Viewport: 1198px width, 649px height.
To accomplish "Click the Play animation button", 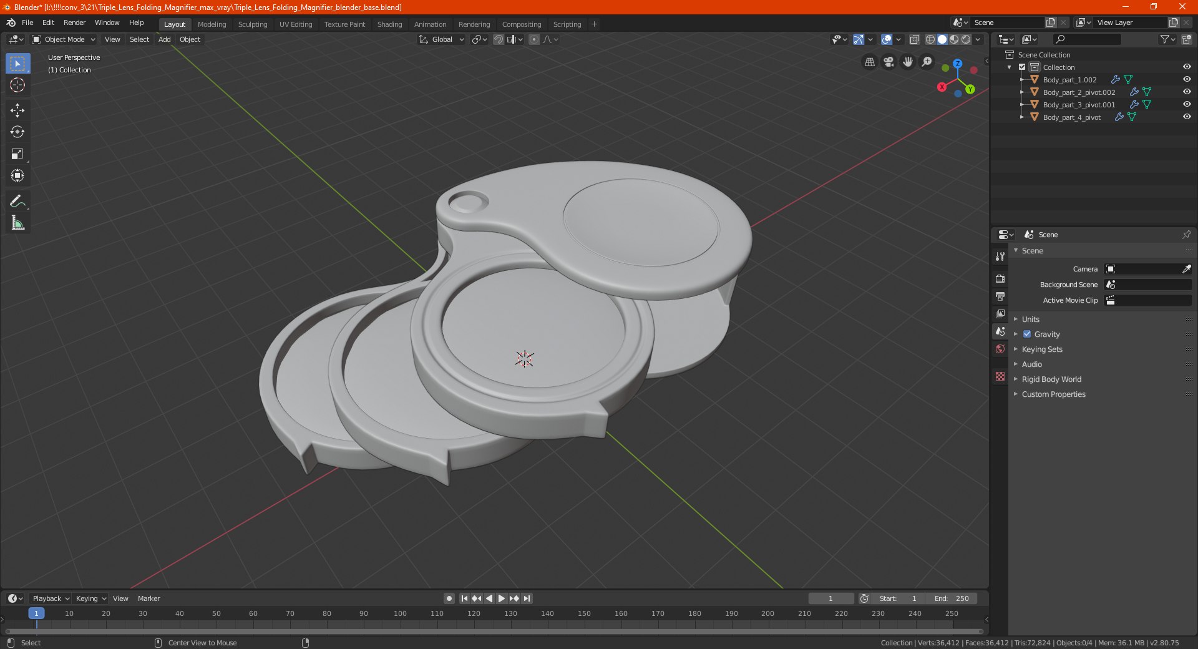I will pyautogui.click(x=502, y=598).
